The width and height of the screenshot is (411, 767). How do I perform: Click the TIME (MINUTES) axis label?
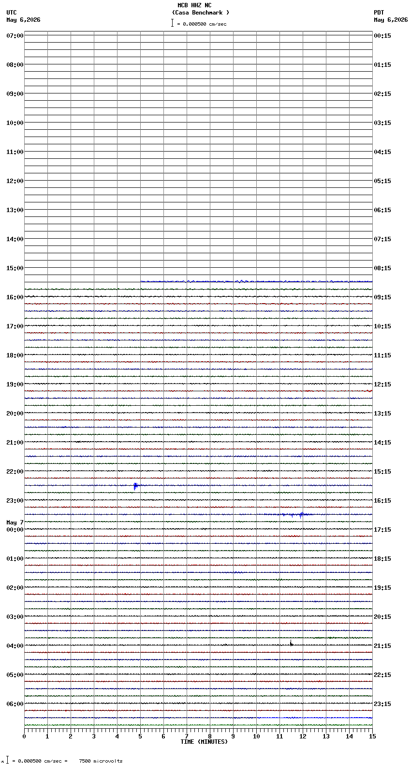[204, 742]
